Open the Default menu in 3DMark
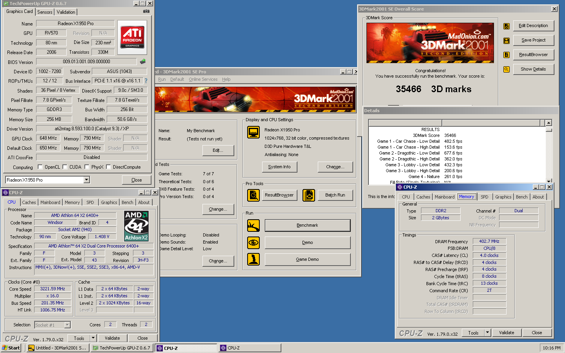The image size is (565, 353). [177, 79]
